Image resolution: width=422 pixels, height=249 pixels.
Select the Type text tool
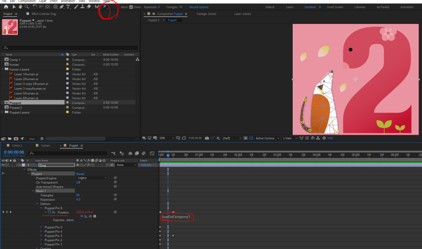click(68, 7)
